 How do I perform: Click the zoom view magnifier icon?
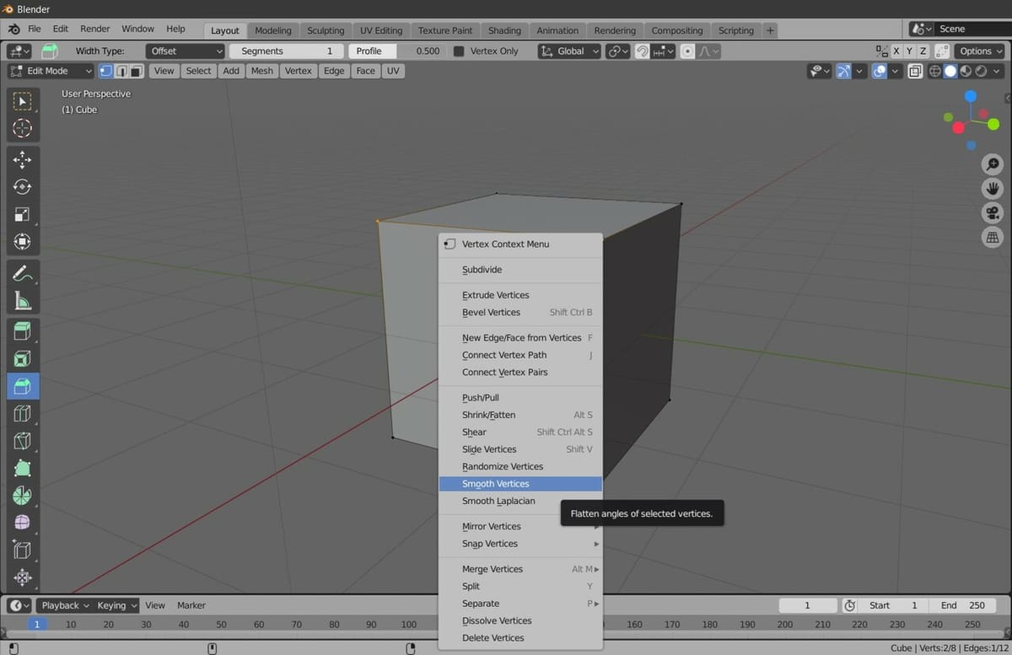(992, 164)
